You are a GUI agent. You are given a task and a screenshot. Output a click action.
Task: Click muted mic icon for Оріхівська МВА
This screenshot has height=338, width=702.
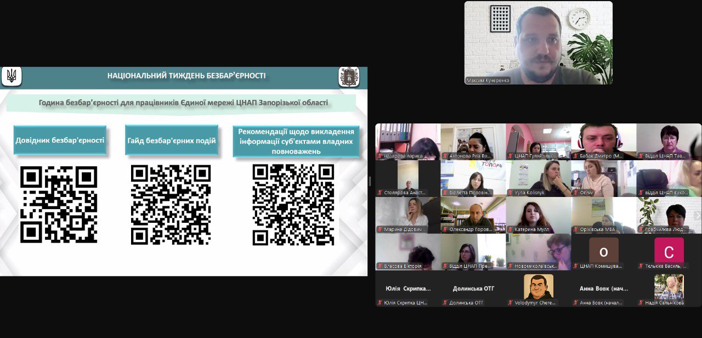coord(576,229)
